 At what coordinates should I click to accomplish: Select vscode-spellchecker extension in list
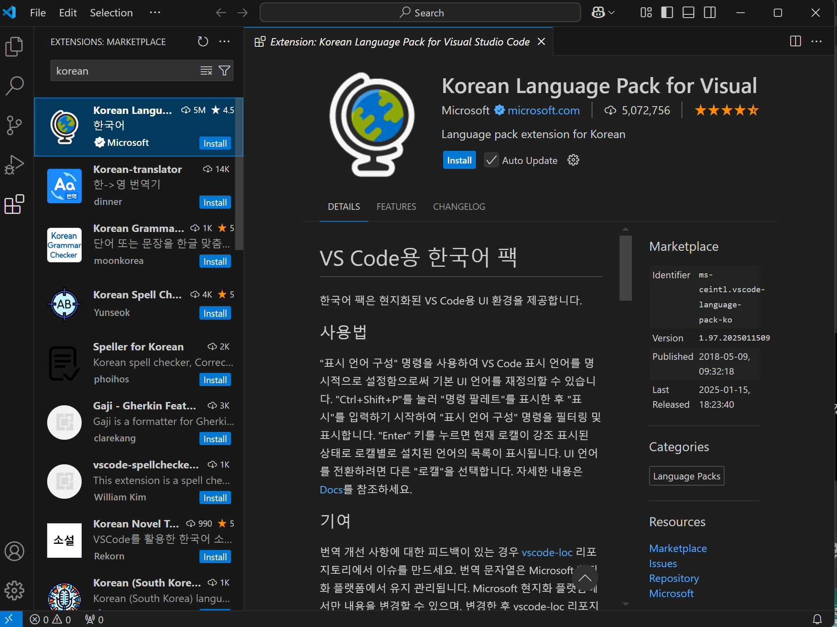[139, 481]
